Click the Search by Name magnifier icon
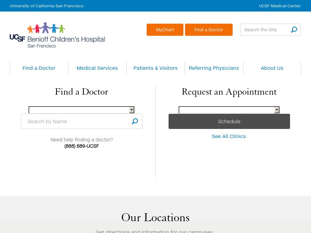Viewport: 311px width, 233px height. [135, 121]
